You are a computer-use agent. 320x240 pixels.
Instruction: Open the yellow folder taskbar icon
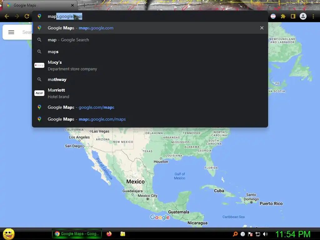click(122, 234)
